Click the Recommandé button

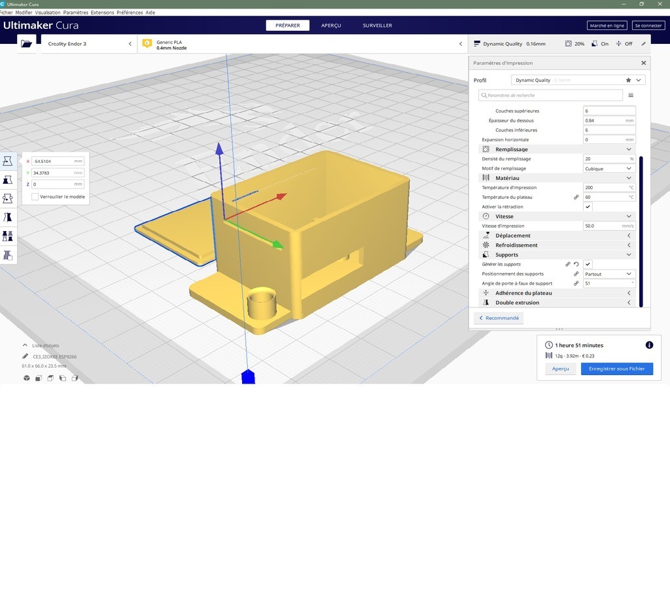[x=499, y=318]
